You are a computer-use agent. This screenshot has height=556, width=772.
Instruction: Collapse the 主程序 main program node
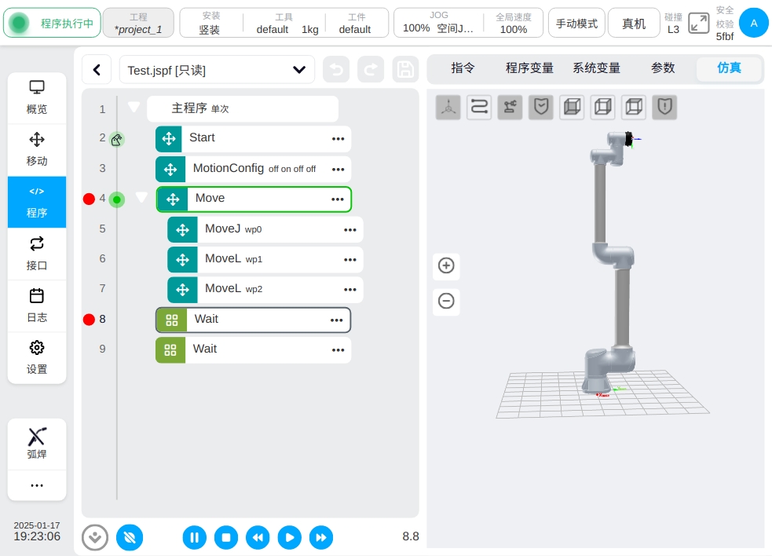134,108
